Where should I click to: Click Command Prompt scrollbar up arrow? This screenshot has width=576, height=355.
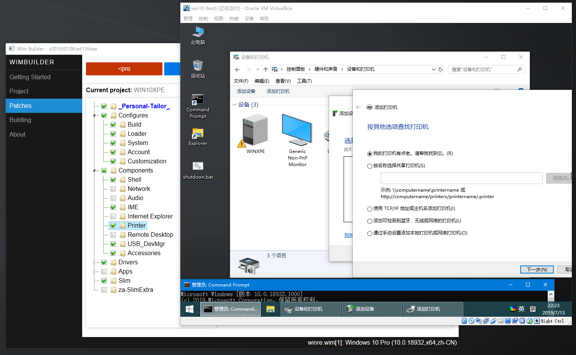(551, 294)
